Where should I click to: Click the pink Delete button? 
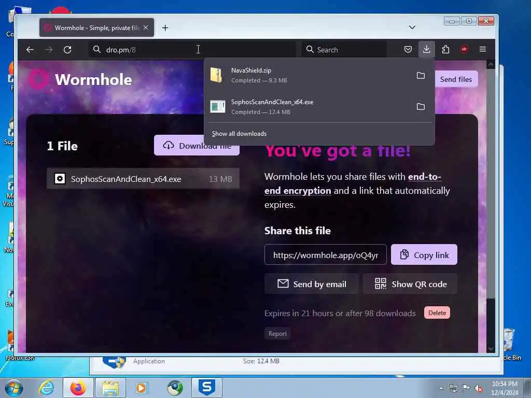click(x=437, y=312)
